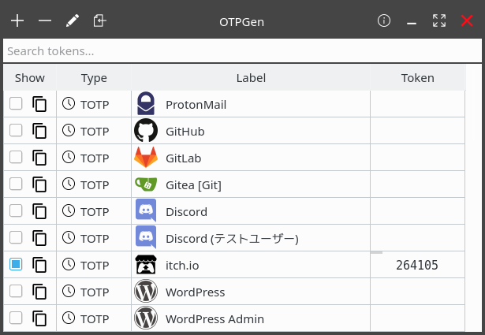Sort by the Type column header

coord(94,78)
